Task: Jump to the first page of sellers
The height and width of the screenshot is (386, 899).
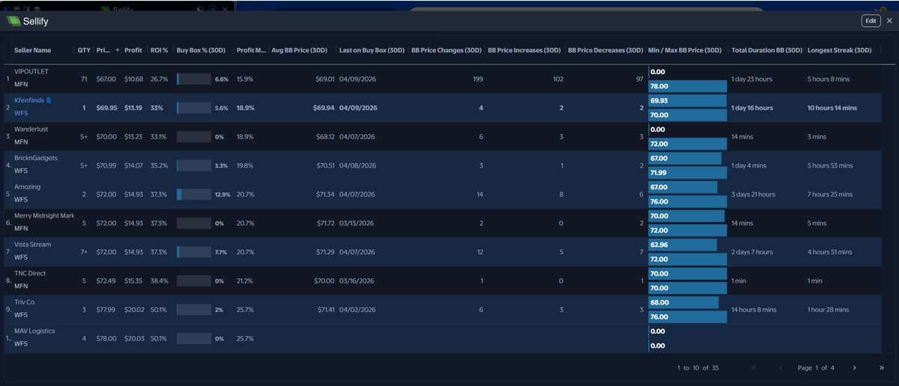Action: (753, 367)
